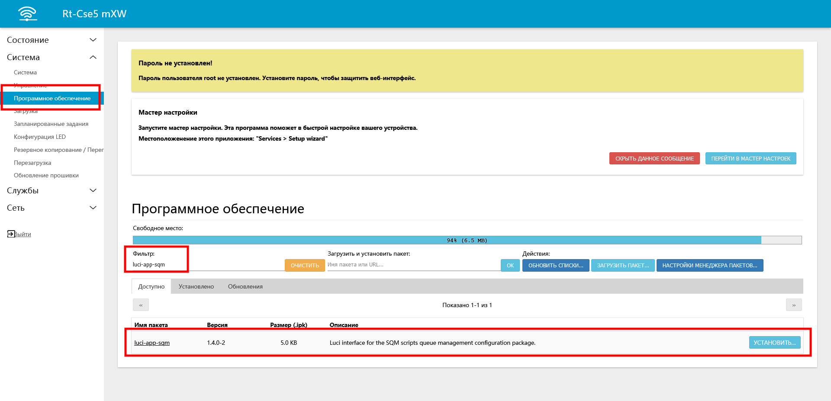Click the Программное обеспечение page heading

[x=218, y=209]
